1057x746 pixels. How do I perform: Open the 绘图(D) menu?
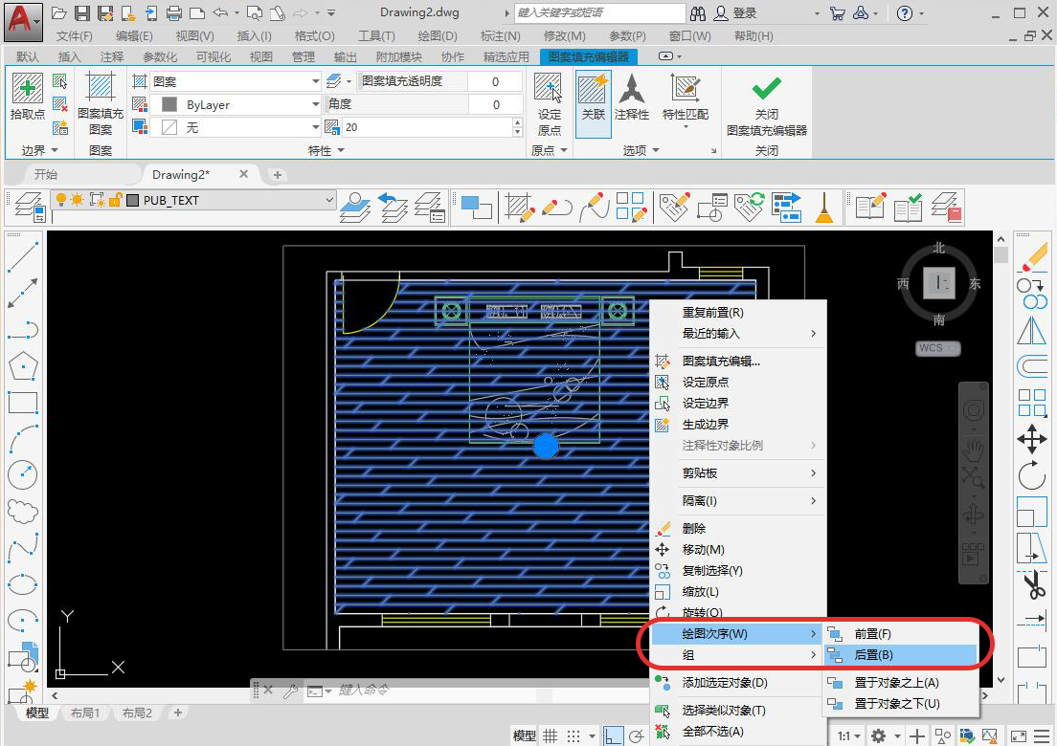438,35
